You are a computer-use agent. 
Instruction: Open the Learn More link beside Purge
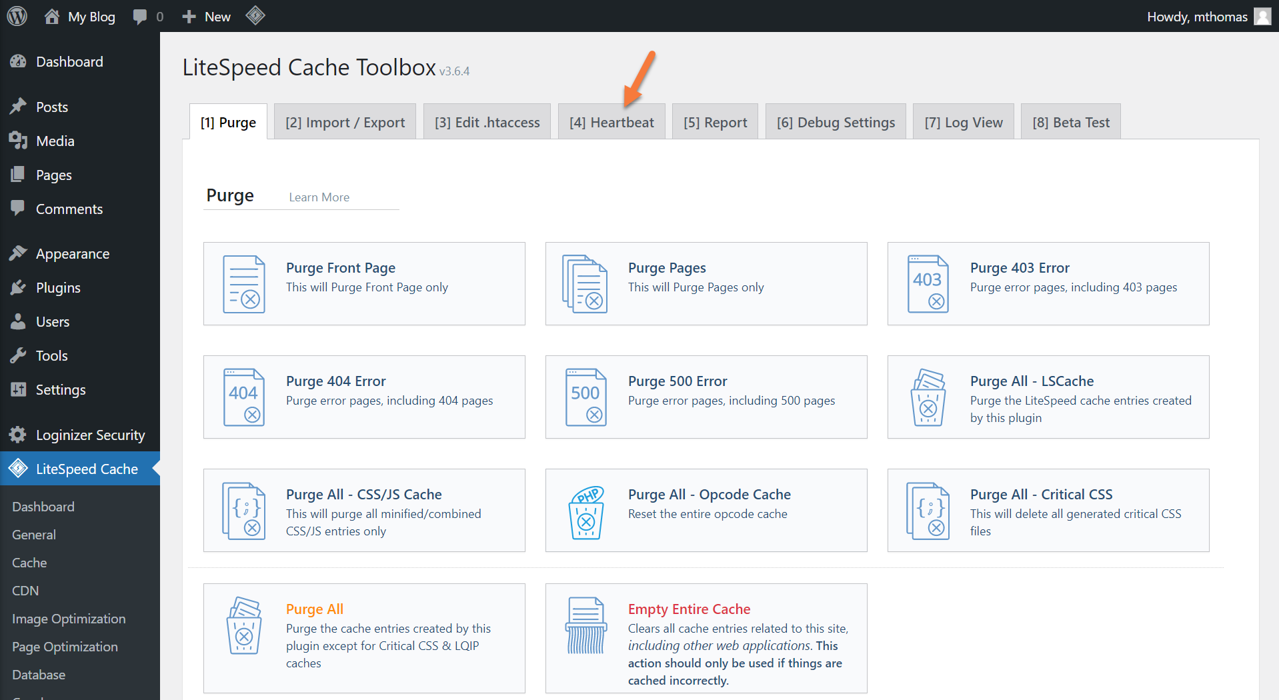(x=319, y=197)
